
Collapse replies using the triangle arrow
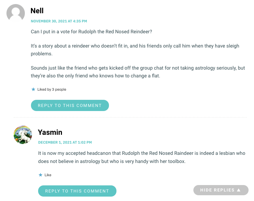tap(239, 190)
